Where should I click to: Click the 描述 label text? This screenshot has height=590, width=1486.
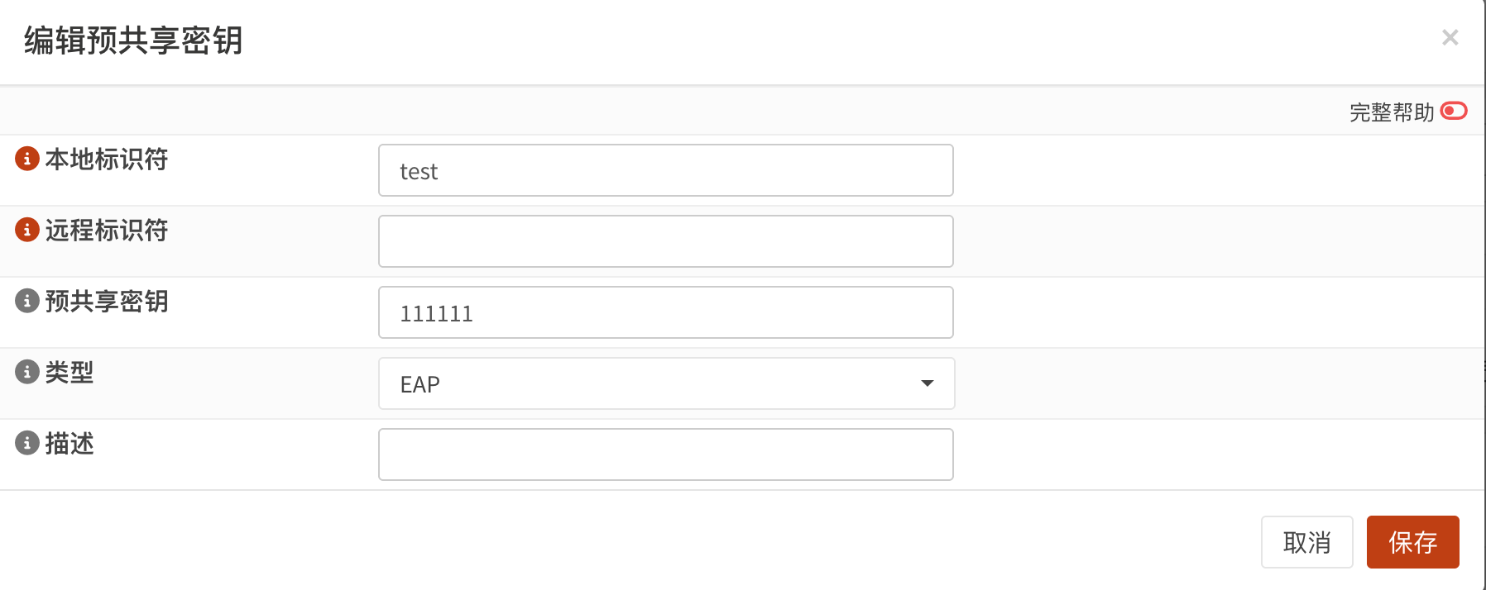[x=70, y=443]
